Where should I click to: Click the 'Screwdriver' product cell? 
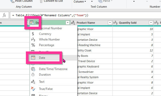(95, 72)
